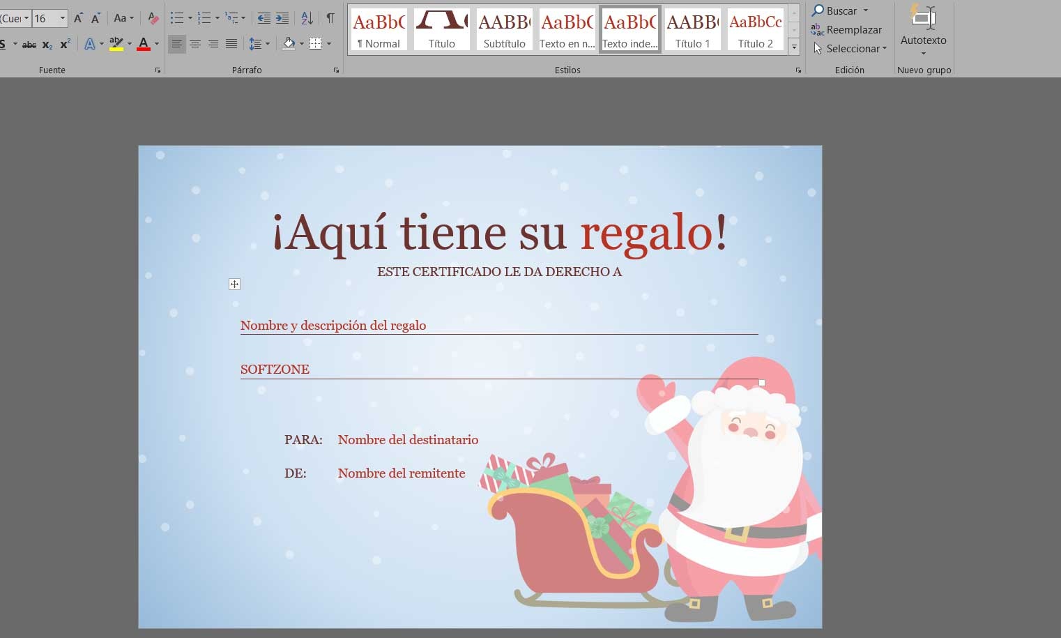1061x638 pixels.
Task: Toggle left text alignment
Action: [x=177, y=45]
